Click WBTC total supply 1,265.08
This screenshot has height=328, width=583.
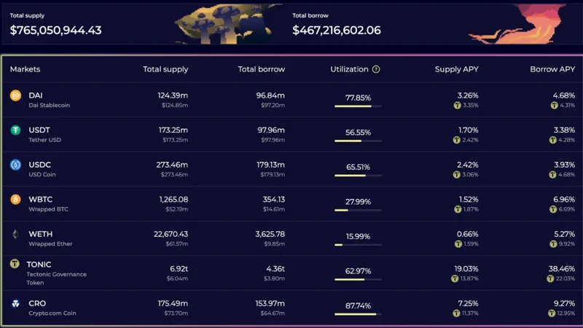pyautogui.click(x=173, y=199)
